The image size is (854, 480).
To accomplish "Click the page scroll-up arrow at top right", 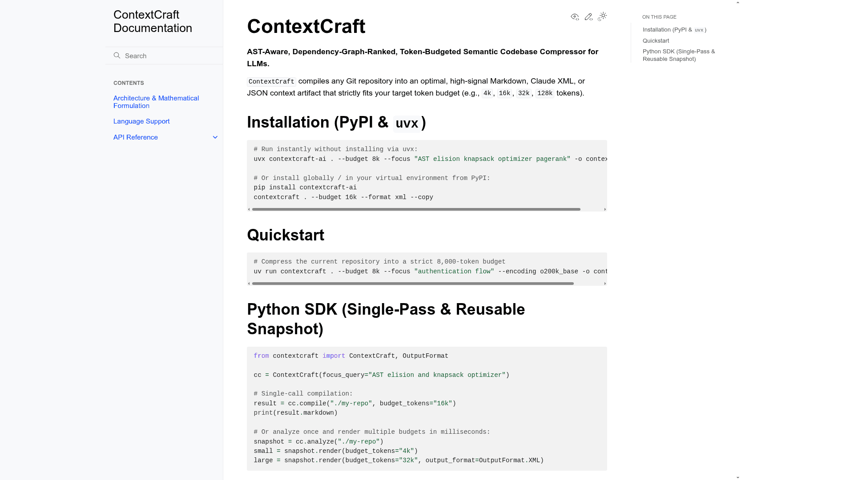I will tap(738, 3).
